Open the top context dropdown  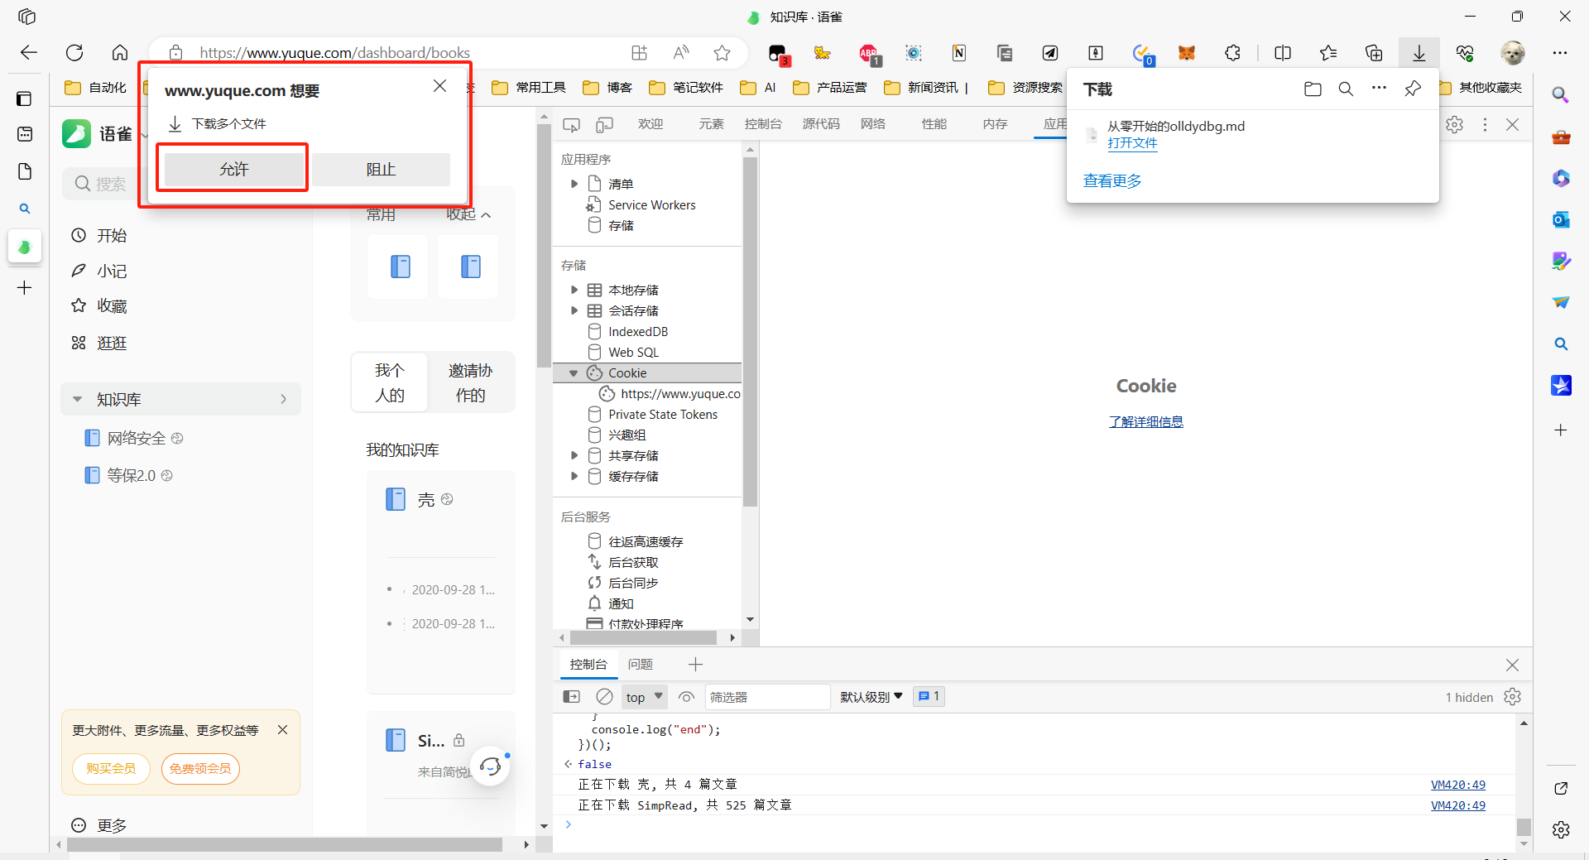click(x=644, y=697)
